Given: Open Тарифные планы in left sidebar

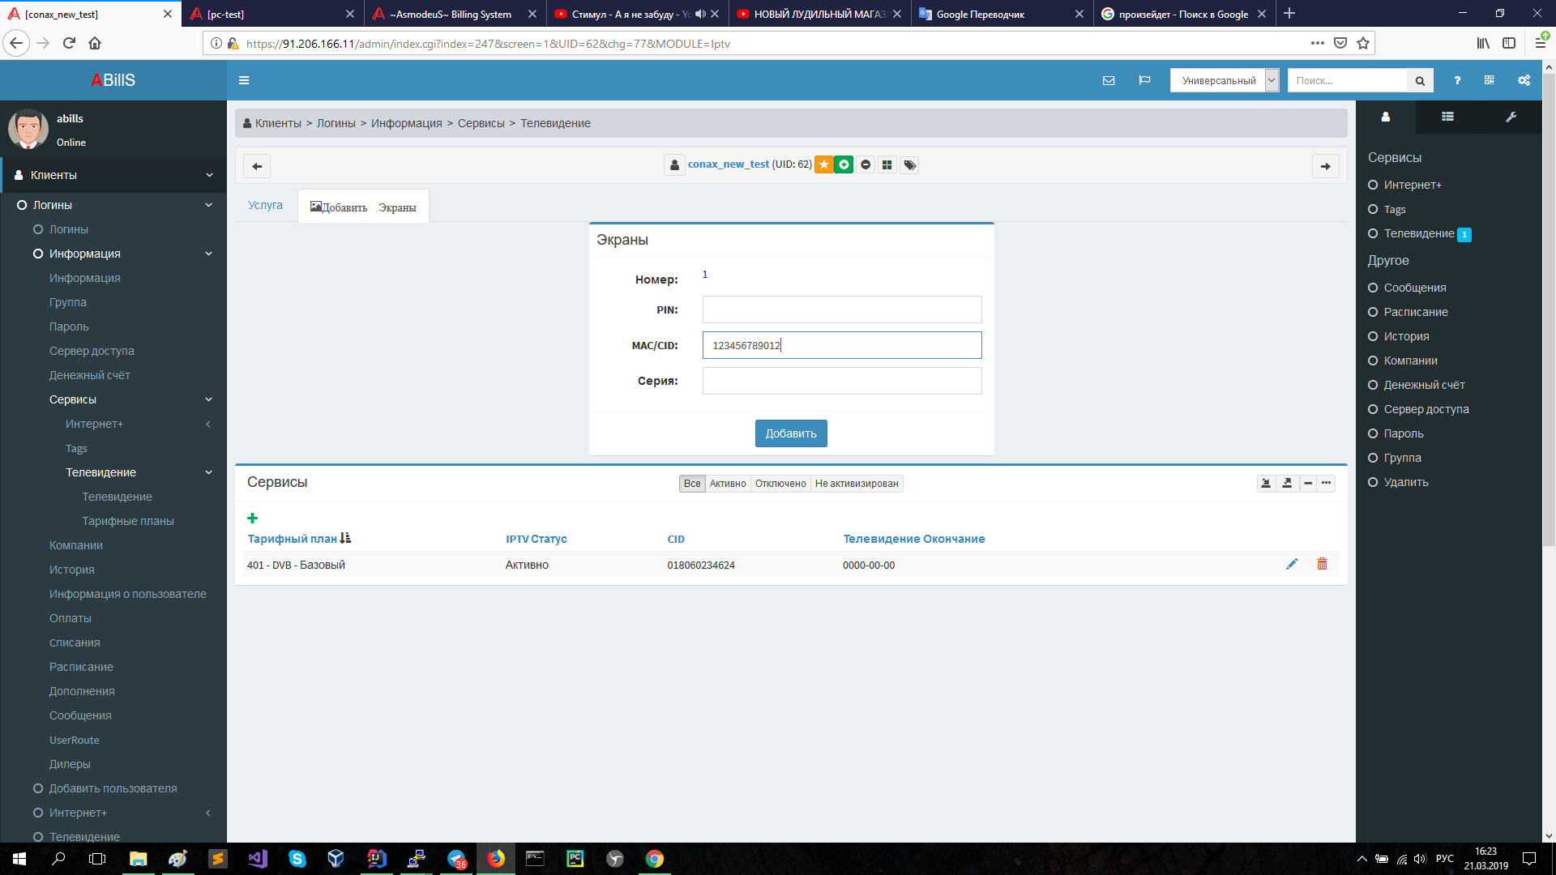Looking at the screenshot, I should pyautogui.click(x=128, y=521).
